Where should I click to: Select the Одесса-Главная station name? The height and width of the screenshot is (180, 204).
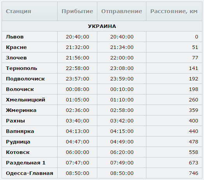(x=30, y=173)
